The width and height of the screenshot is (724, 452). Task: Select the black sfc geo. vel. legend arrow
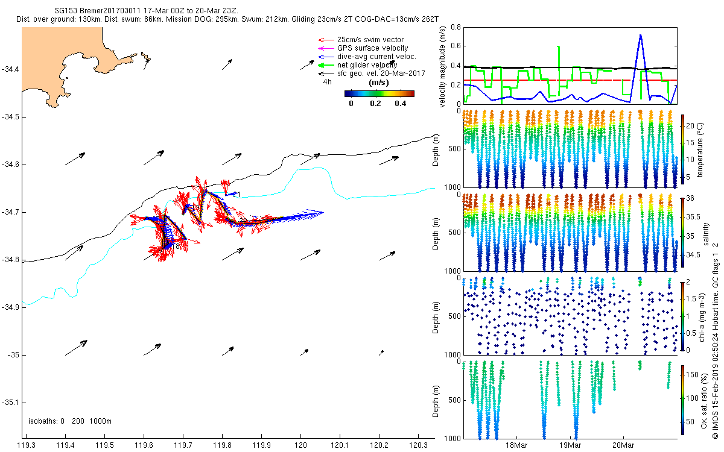pos(326,73)
